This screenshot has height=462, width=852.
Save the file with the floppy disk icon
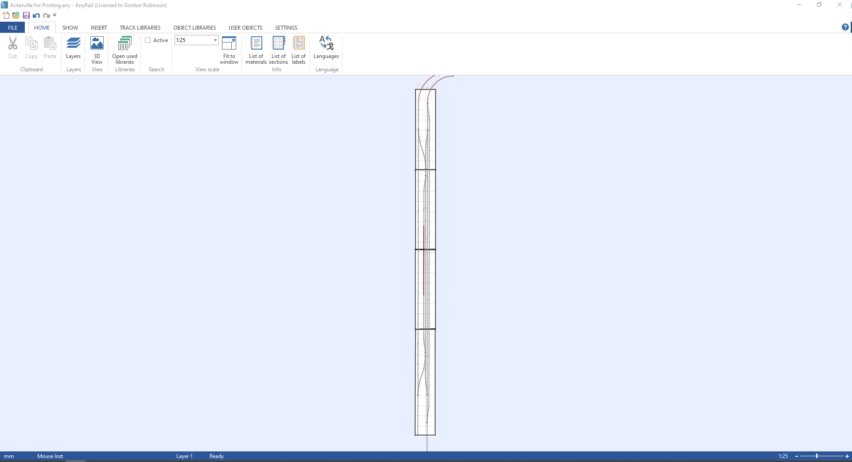coord(26,15)
